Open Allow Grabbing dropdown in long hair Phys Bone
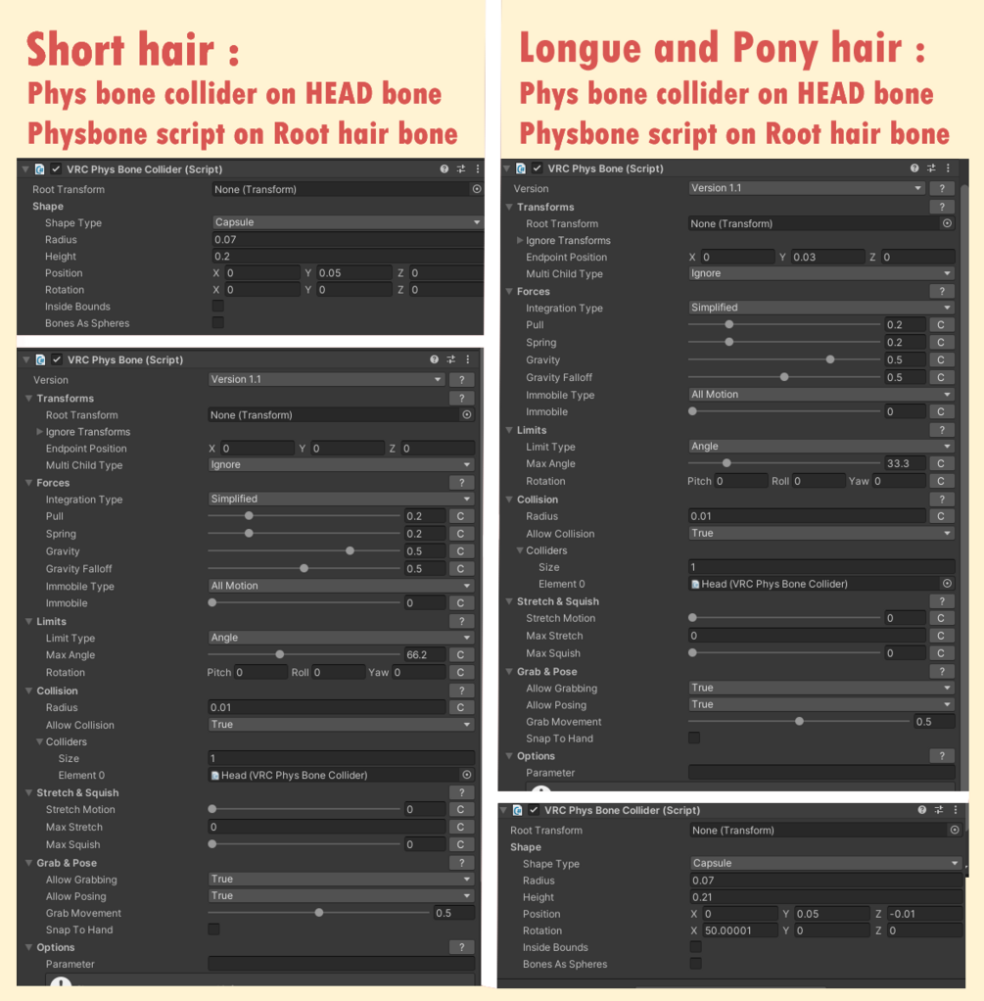984x1001 pixels. (x=821, y=688)
